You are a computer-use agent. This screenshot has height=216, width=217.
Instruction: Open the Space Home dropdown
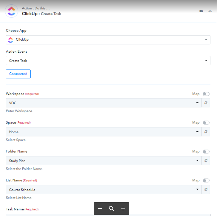(104, 132)
